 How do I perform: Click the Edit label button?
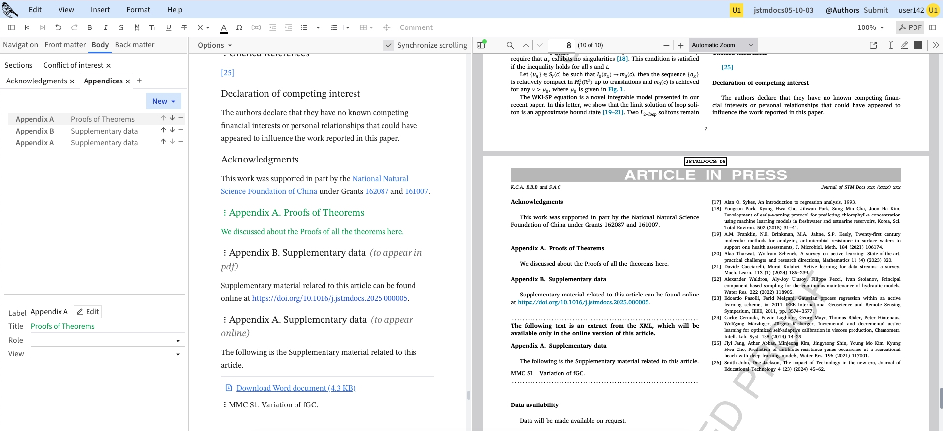[x=88, y=312]
